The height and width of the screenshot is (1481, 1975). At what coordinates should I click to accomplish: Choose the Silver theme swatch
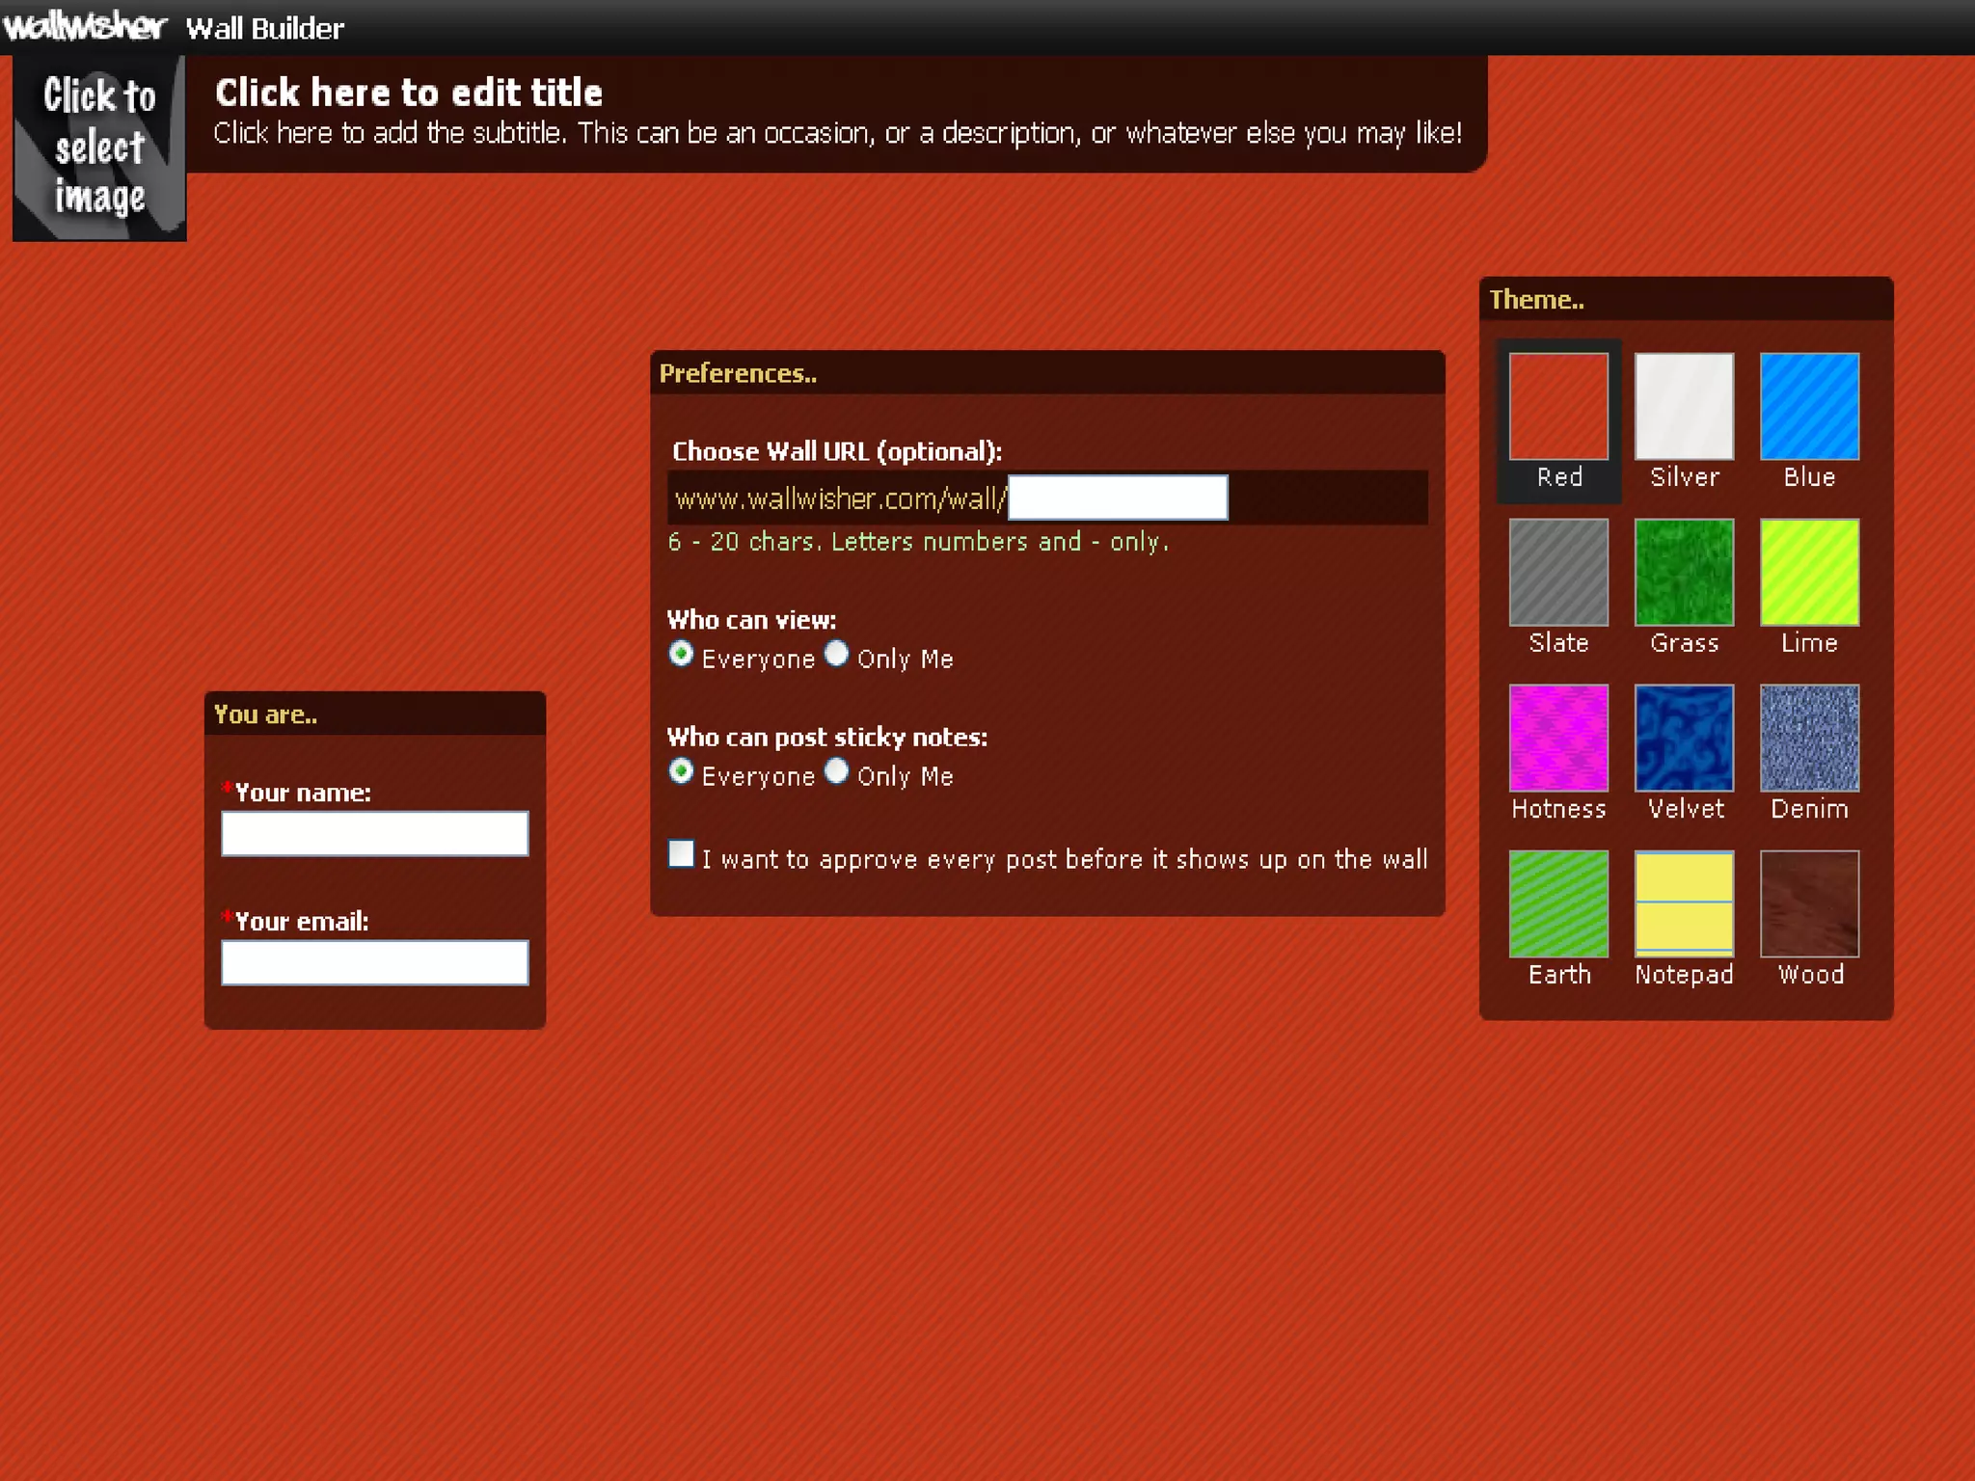click(x=1684, y=407)
